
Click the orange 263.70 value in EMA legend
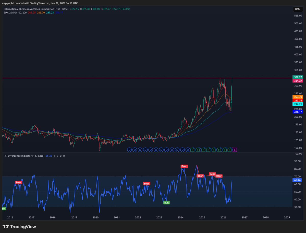[x=41, y=12]
